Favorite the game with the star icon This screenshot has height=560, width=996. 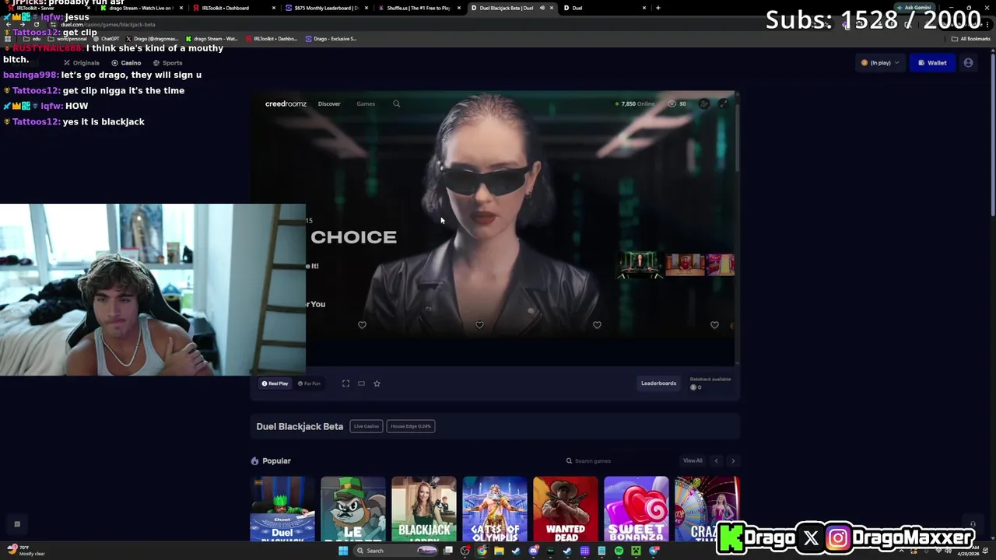[x=377, y=383]
